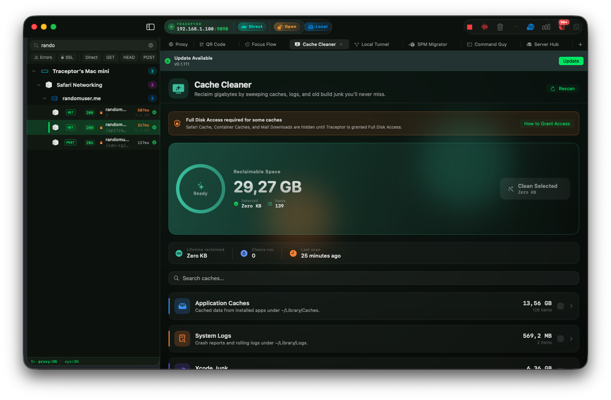Collapse the randomuser.me tree node
This screenshot has height=400, width=611.
(45, 99)
